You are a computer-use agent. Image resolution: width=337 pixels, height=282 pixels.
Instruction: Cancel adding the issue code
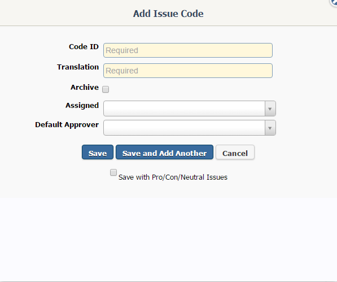tap(235, 152)
